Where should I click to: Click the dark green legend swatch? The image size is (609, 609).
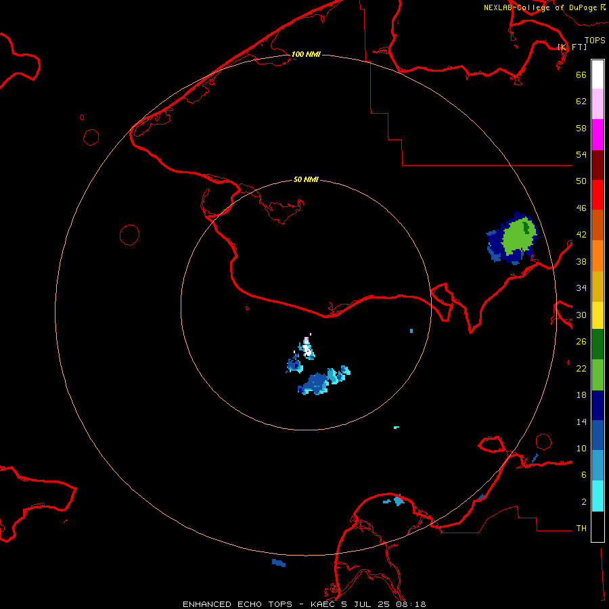597,344
